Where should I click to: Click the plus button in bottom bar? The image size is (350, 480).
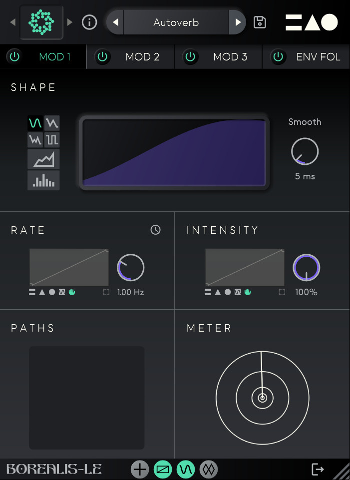140,469
